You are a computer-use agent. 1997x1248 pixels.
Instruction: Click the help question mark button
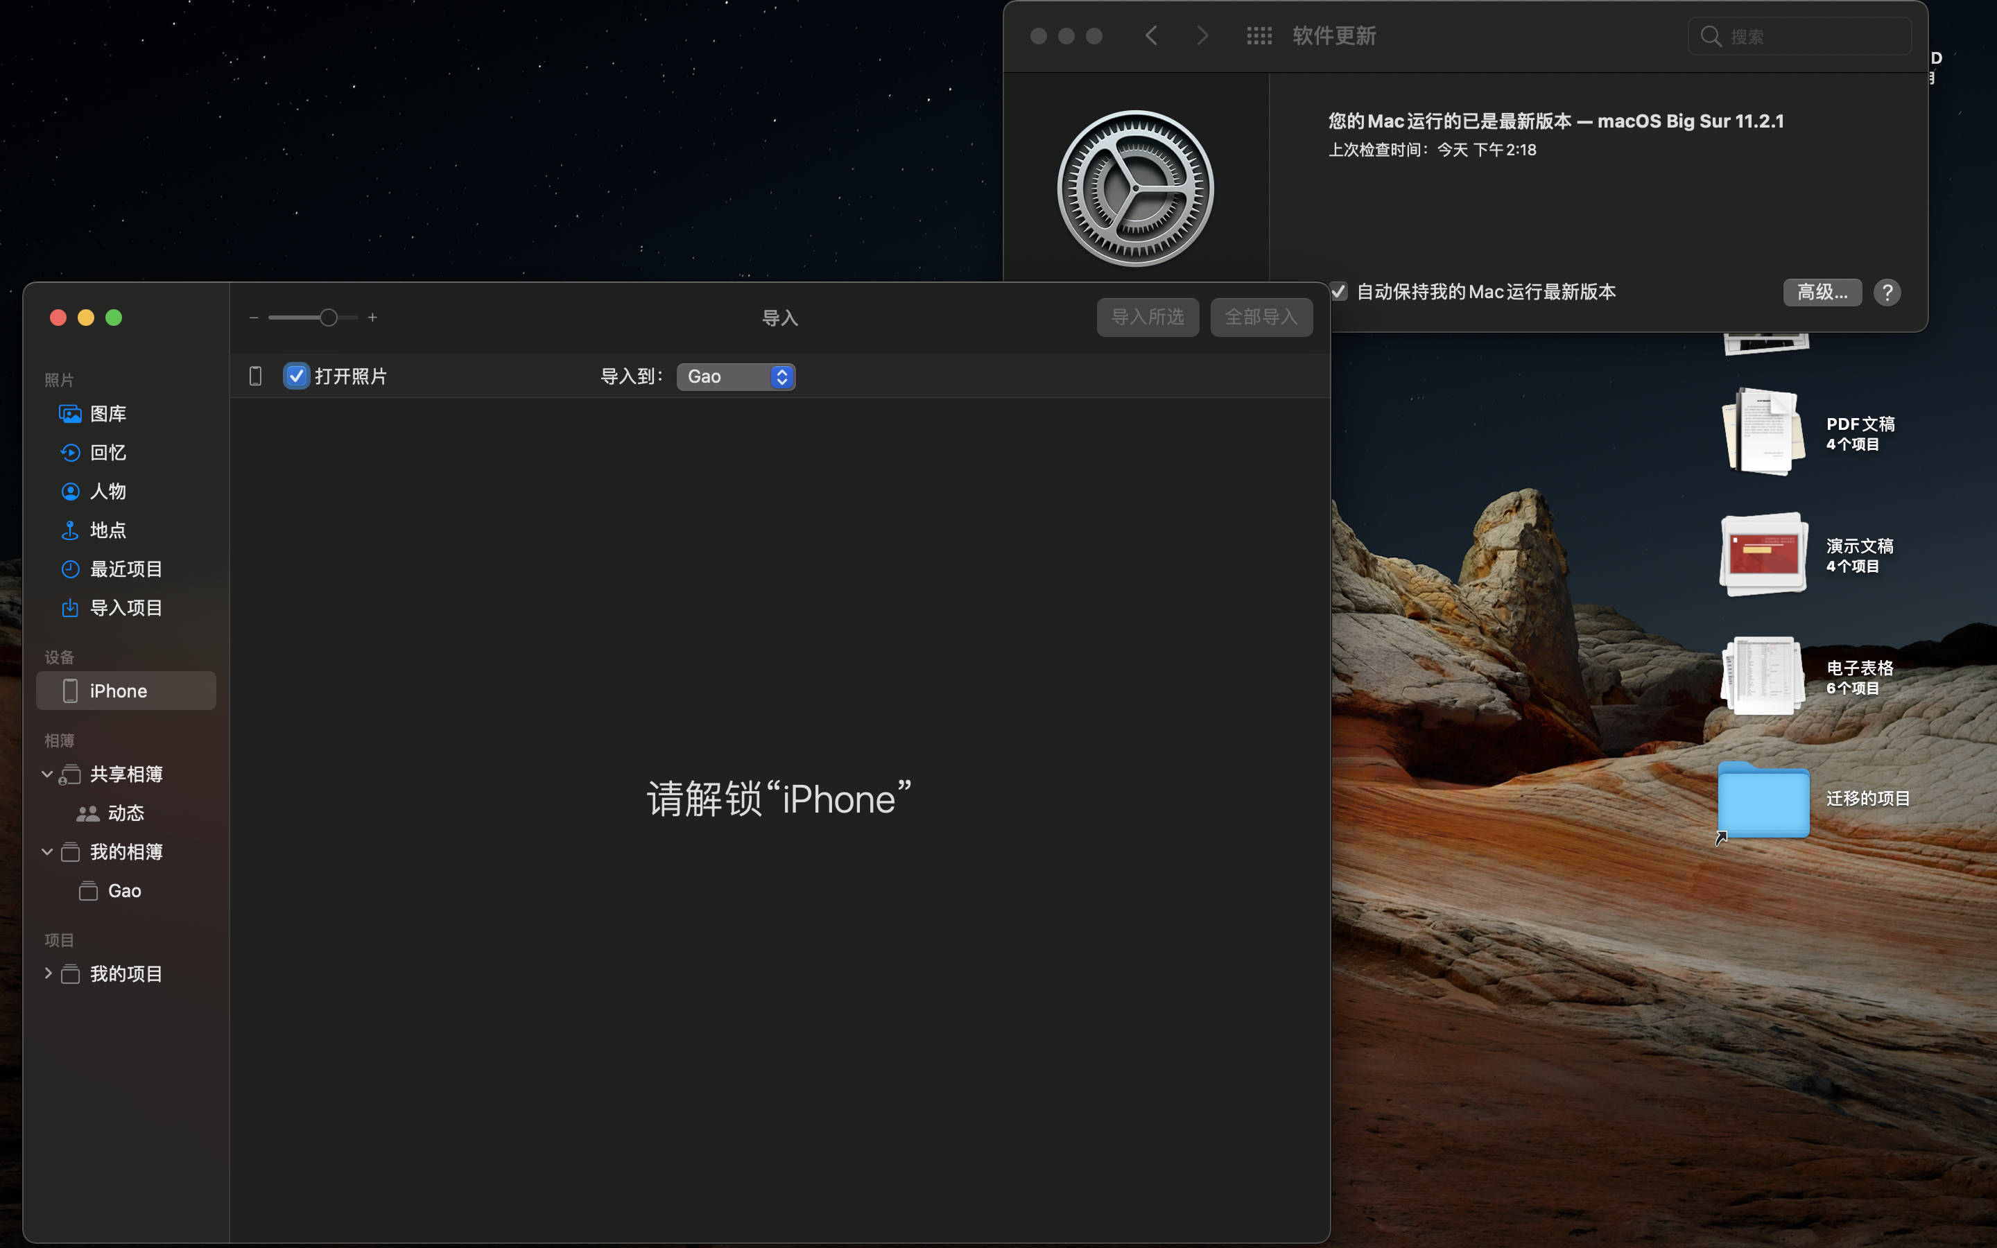coord(1887,292)
